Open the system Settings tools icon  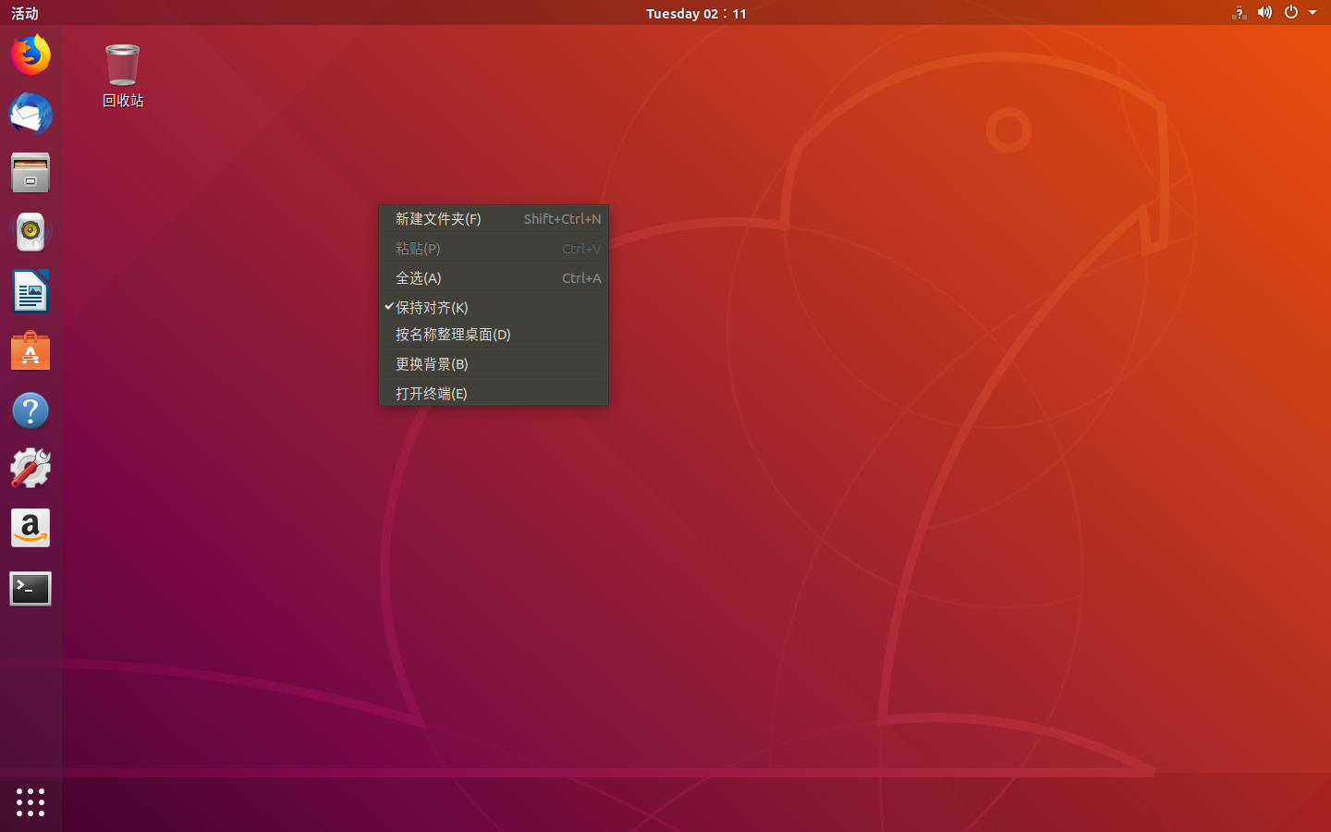[31, 469]
